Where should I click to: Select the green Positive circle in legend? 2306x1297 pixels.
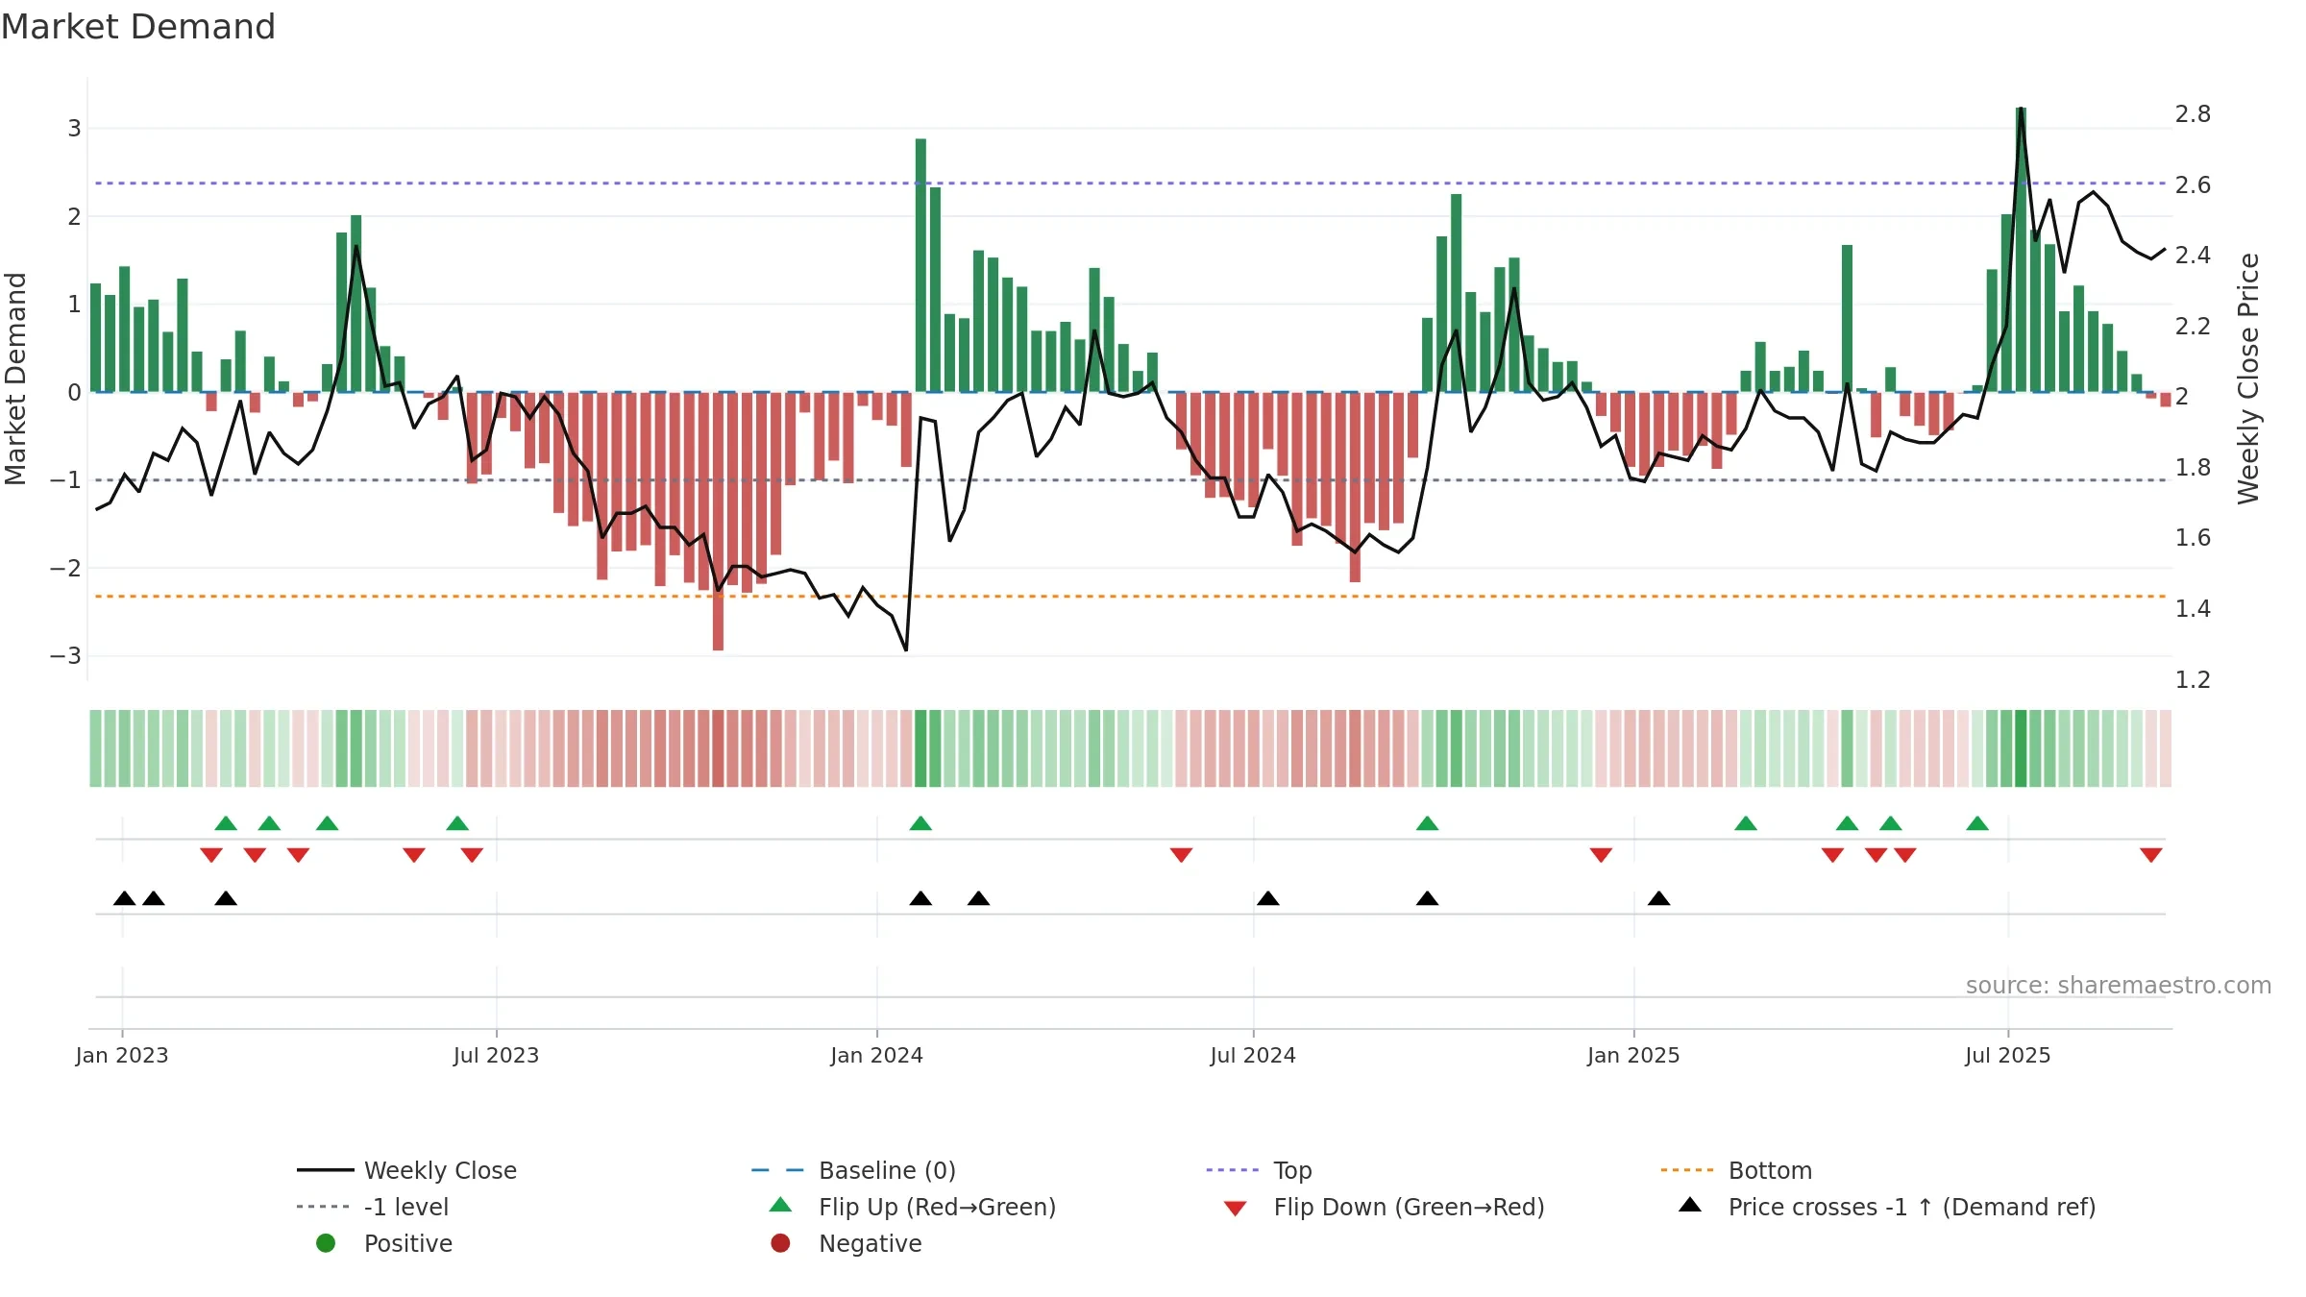pos(326,1243)
